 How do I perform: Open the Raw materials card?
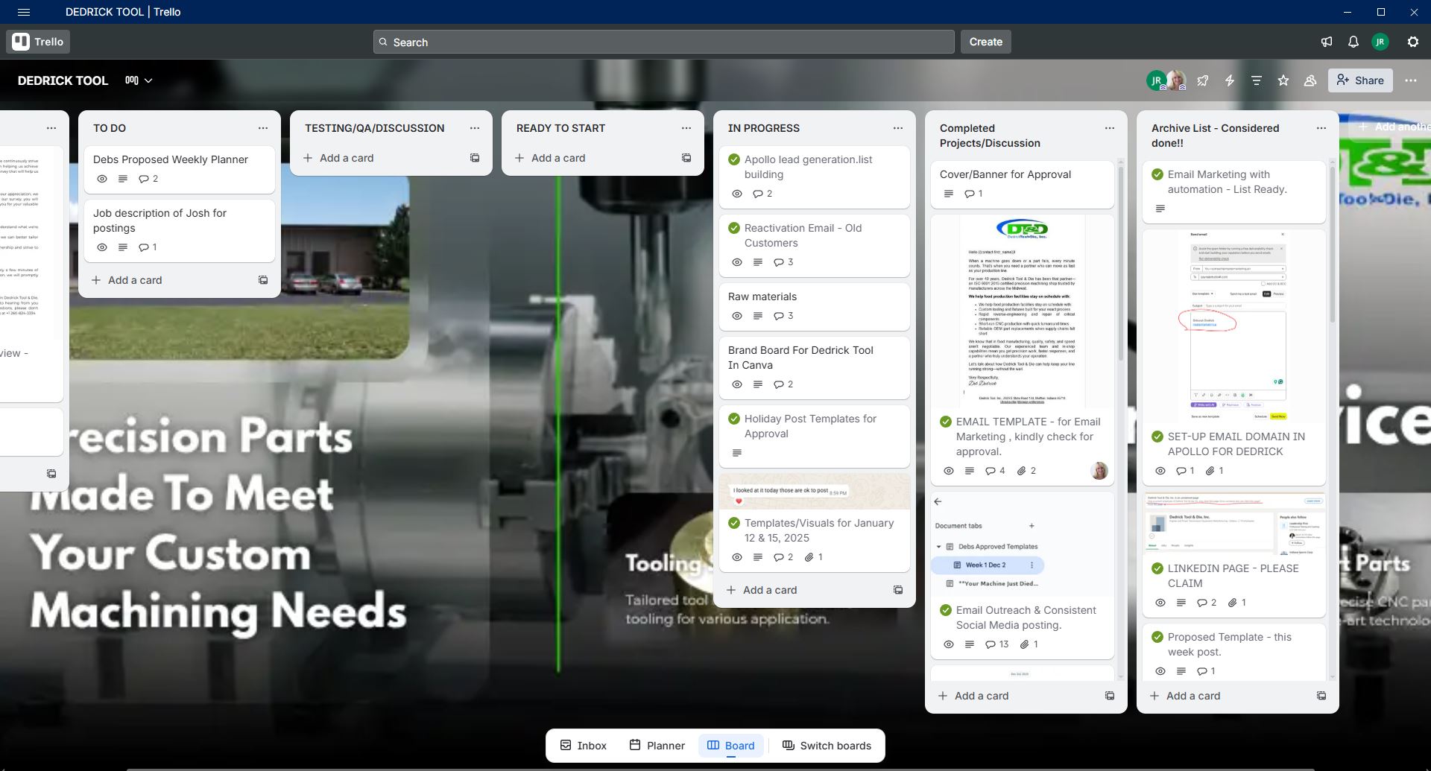pos(815,306)
